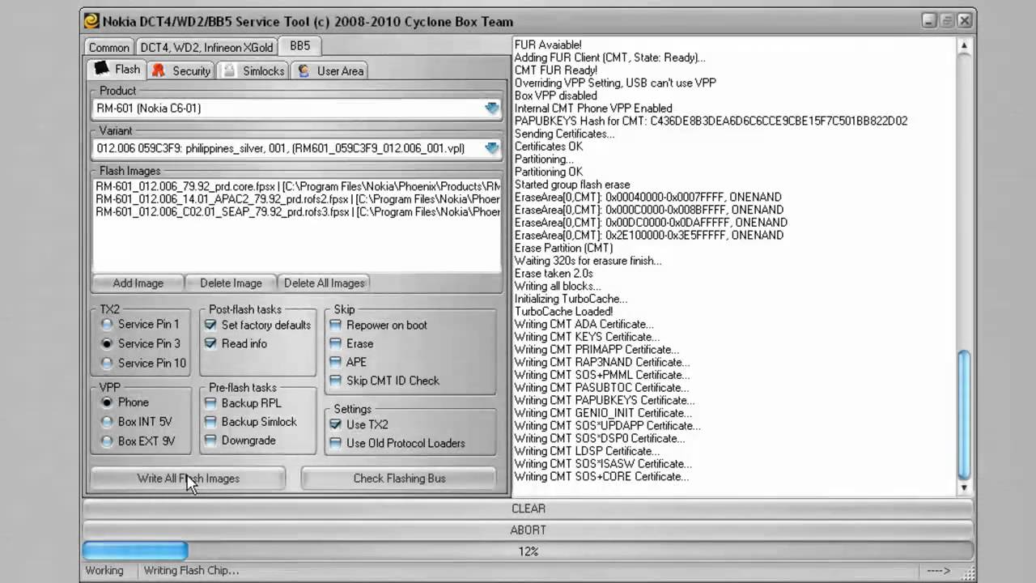Image resolution: width=1036 pixels, height=583 pixels.
Task: Open the Product dropdown arrow
Action: (x=491, y=108)
